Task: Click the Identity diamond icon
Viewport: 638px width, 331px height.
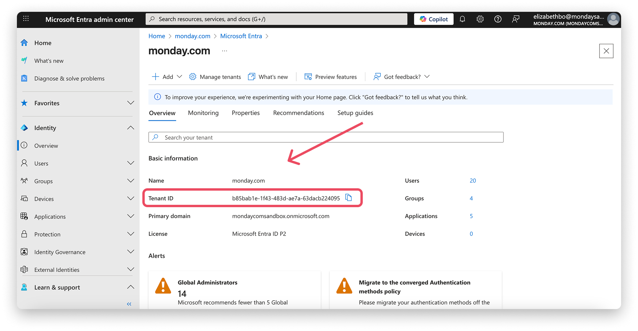Action: click(24, 128)
